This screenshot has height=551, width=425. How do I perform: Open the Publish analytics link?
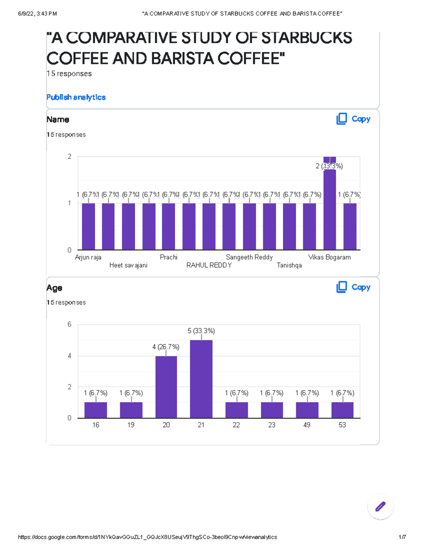[x=76, y=97]
